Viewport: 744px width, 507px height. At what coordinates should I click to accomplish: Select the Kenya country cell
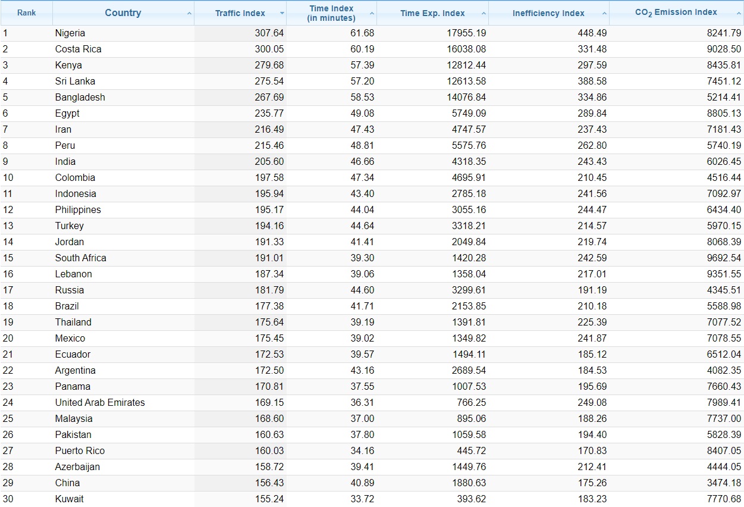(x=123, y=65)
